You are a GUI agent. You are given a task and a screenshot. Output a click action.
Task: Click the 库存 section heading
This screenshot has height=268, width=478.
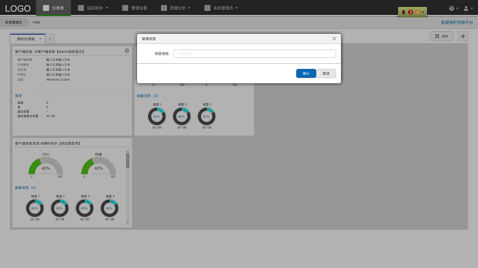pos(18,96)
